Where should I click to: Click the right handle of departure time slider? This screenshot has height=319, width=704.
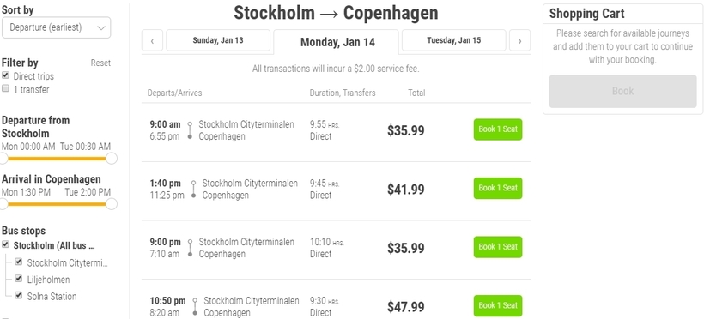tap(112, 158)
